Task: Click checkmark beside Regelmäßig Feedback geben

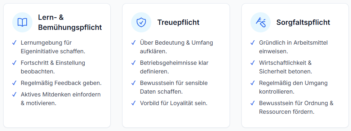Action: tap(14, 83)
